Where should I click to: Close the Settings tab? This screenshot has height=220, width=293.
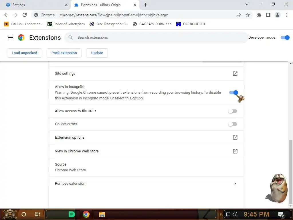pyautogui.click(x=66, y=5)
